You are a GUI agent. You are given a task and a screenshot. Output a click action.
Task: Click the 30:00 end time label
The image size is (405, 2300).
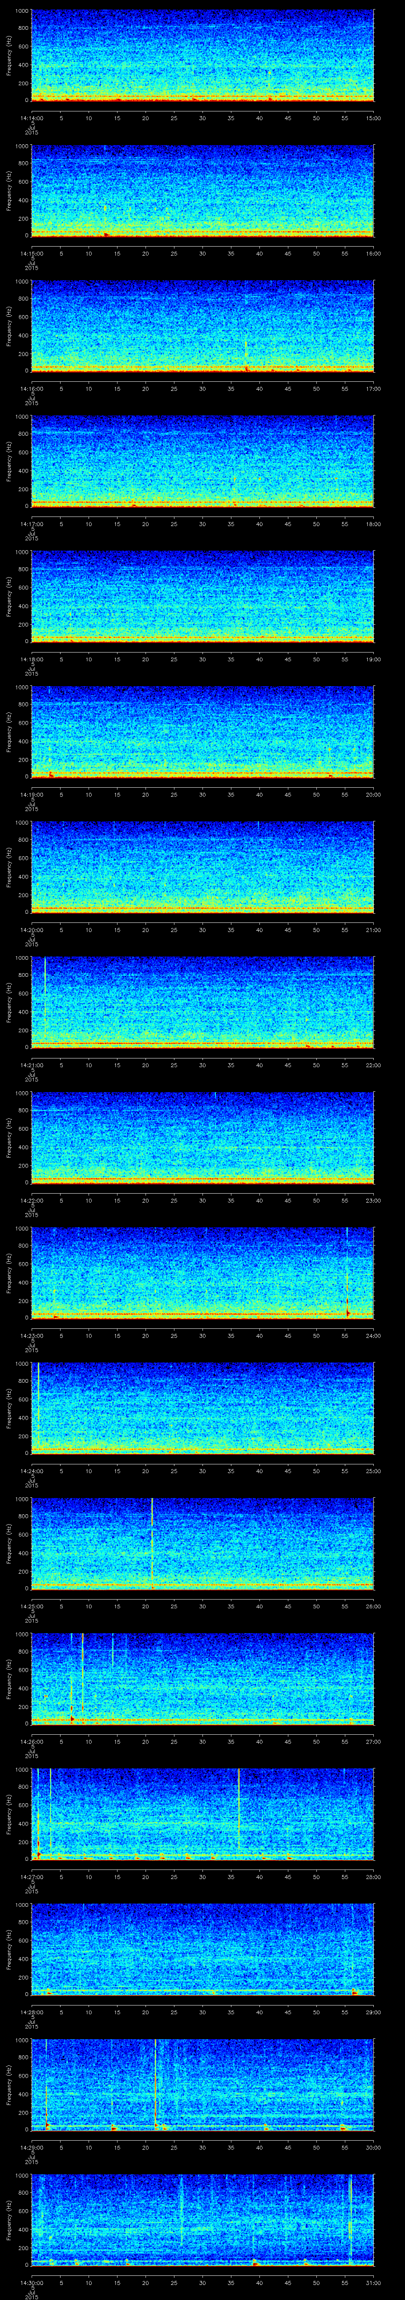click(x=373, y=2147)
